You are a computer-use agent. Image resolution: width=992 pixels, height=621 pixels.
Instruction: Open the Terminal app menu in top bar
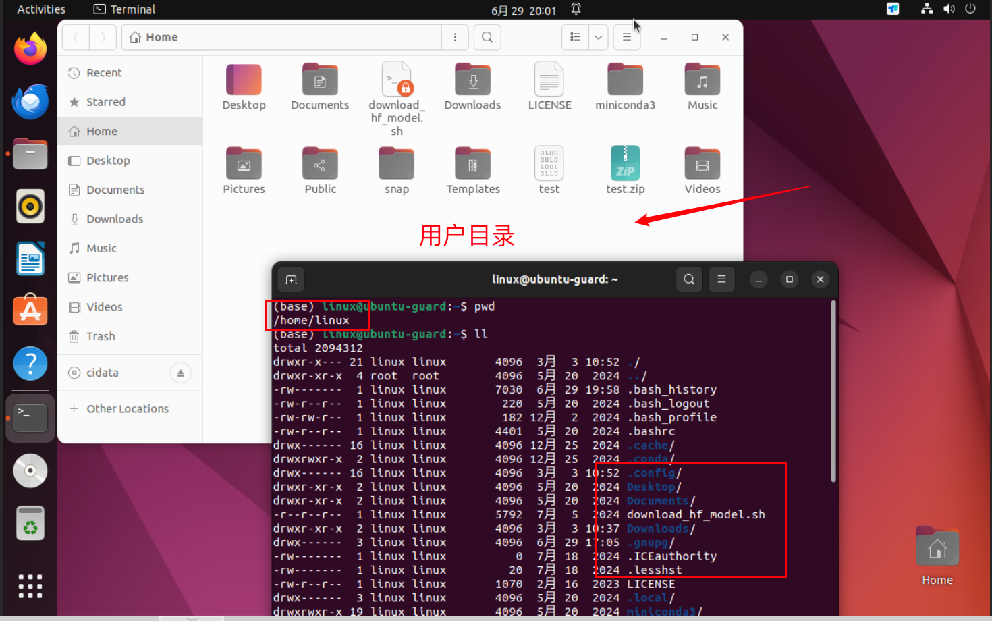[124, 9]
